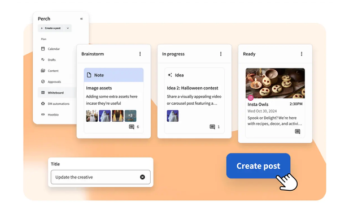Image resolution: width=349 pixels, height=214 pixels.
Task: Click the Approvals checkmark icon
Action: pyautogui.click(x=43, y=82)
